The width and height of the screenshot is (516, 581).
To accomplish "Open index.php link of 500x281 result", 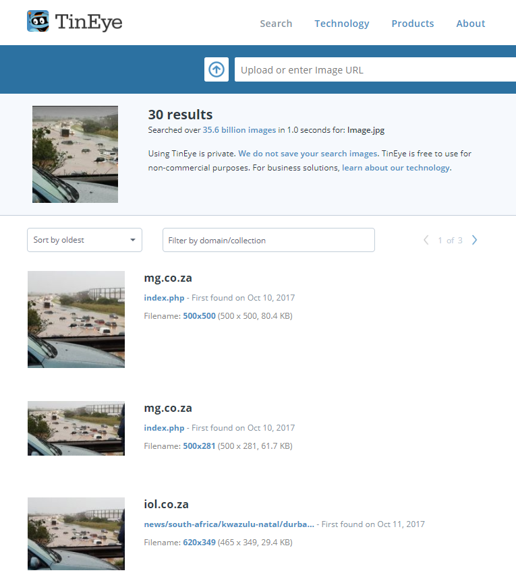I will pyautogui.click(x=164, y=428).
